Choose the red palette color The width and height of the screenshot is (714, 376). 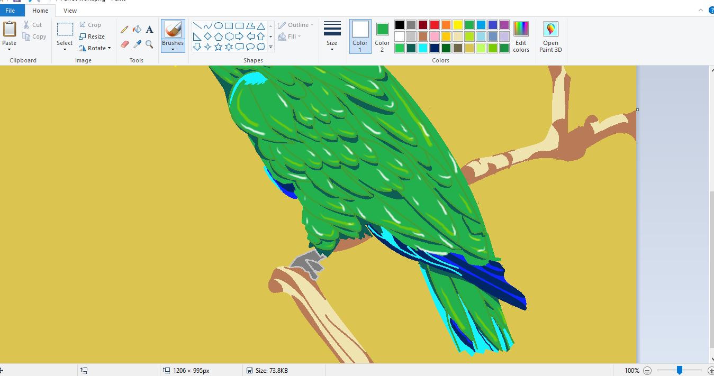pyautogui.click(x=435, y=25)
